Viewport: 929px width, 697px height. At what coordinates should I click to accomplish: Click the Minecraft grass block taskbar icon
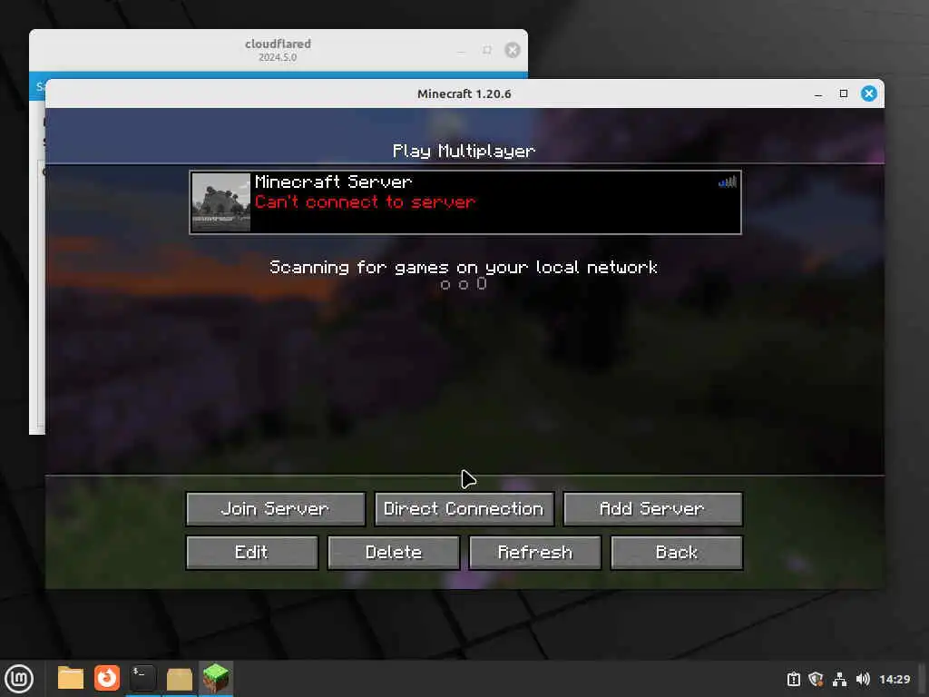(216, 678)
